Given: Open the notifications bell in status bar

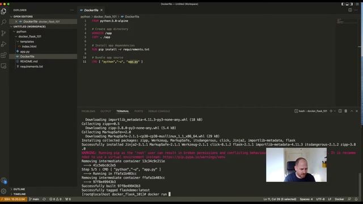Looking at the screenshot, I should coord(356,199).
